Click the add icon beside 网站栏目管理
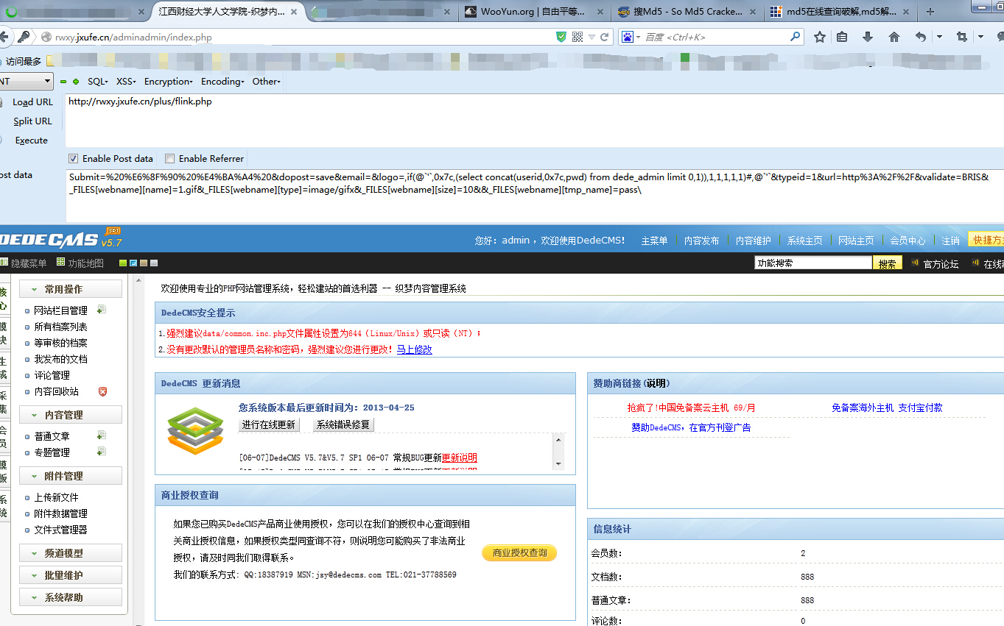The width and height of the screenshot is (1004, 626). tap(101, 310)
